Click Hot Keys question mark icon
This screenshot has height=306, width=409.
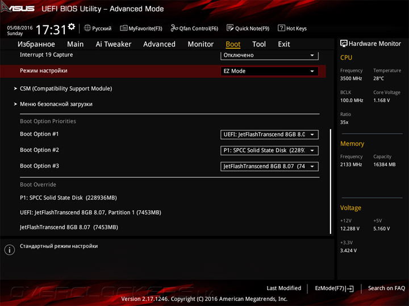coord(281,28)
